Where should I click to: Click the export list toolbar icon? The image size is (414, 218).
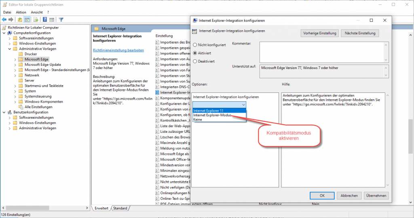(36, 19)
